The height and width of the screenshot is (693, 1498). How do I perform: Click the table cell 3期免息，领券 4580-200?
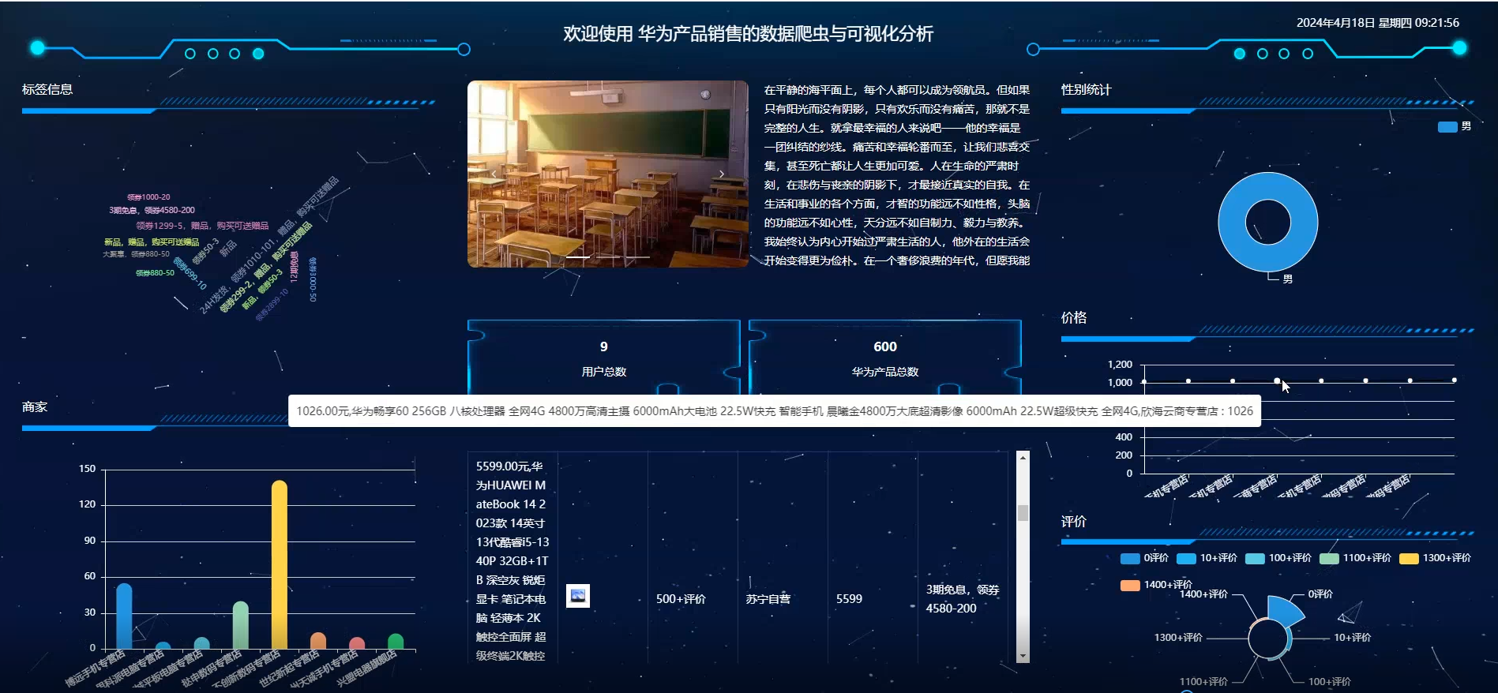(963, 599)
